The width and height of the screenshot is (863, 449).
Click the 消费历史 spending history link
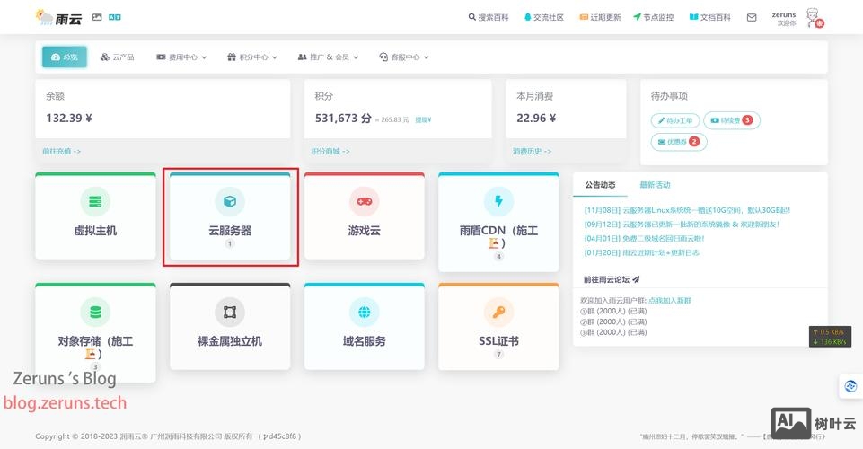[533, 152]
